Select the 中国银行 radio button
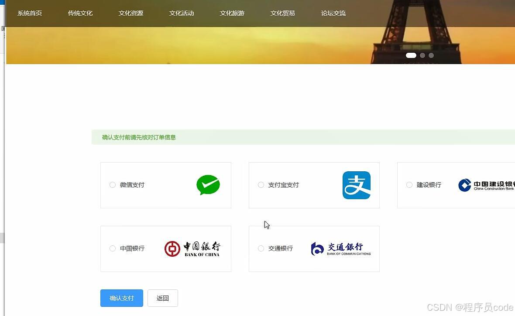 [x=112, y=248]
